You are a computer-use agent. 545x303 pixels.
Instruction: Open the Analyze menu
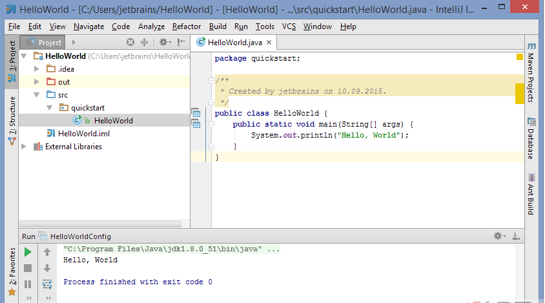151,26
